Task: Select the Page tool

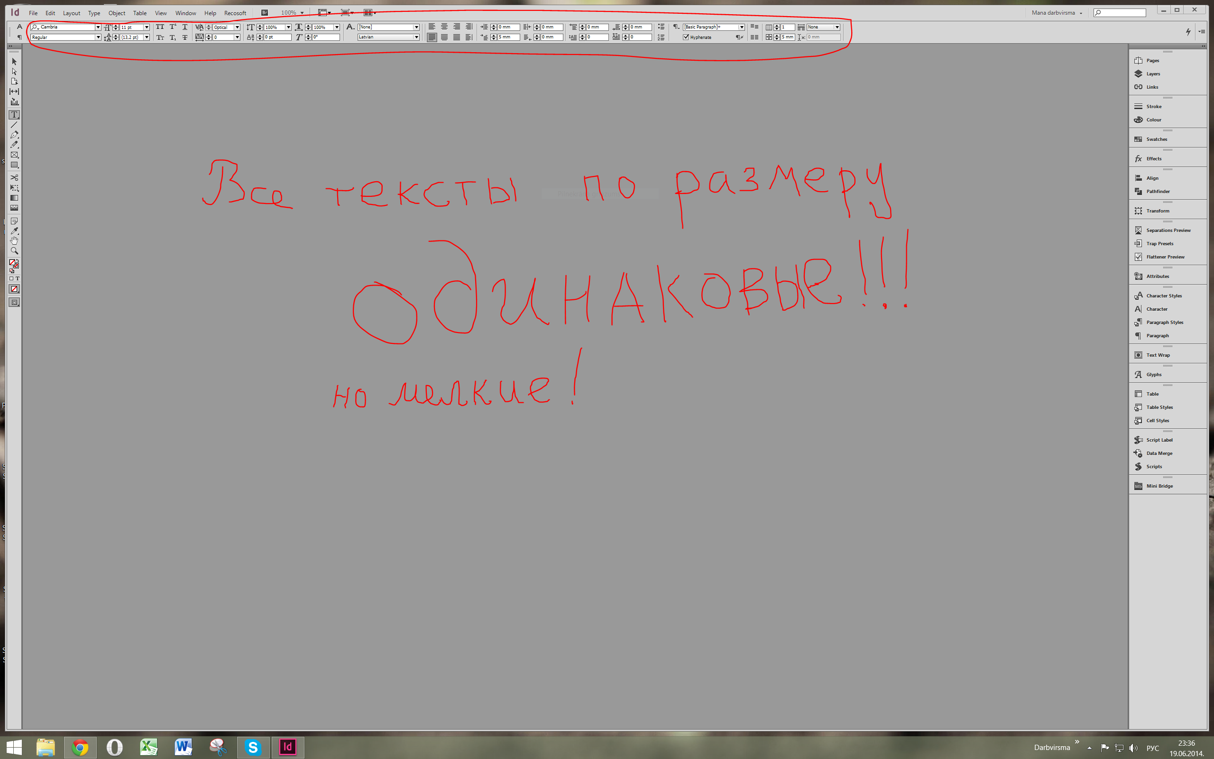Action: [x=14, y=81]
